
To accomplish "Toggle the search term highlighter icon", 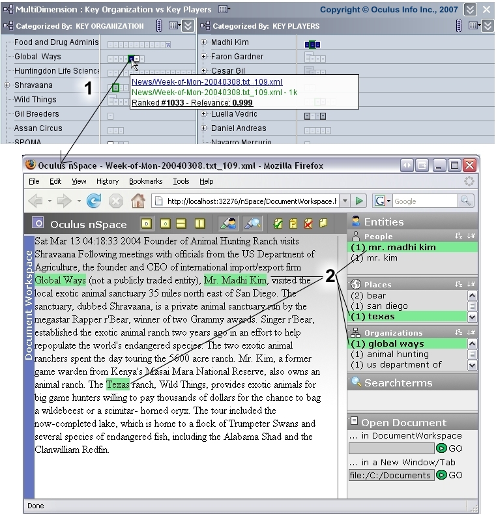I will pyautogui.click(x=252, y=224).
